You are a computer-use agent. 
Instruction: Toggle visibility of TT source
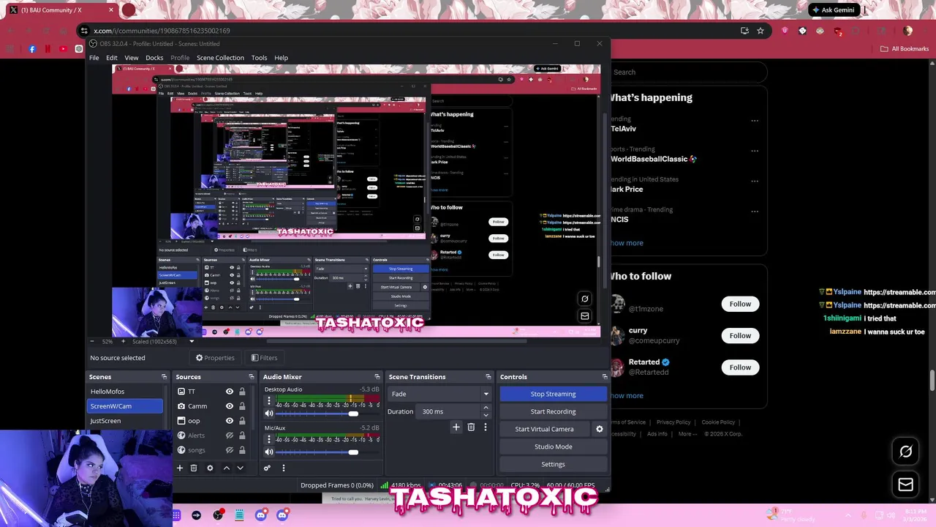[230, 392]
